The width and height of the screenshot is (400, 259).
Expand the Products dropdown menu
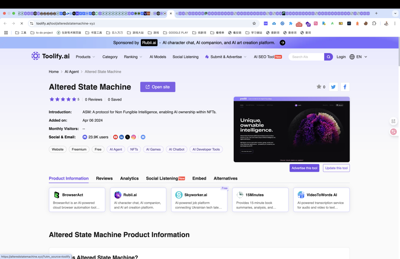coord(86,57)
